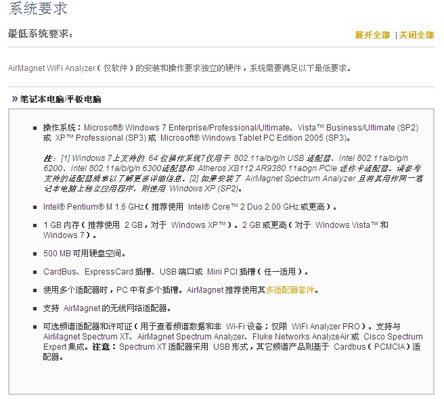This screenshot has width=444, height=399.
Task: Click the 关闭全部 link
Action: tap(416, 35)
